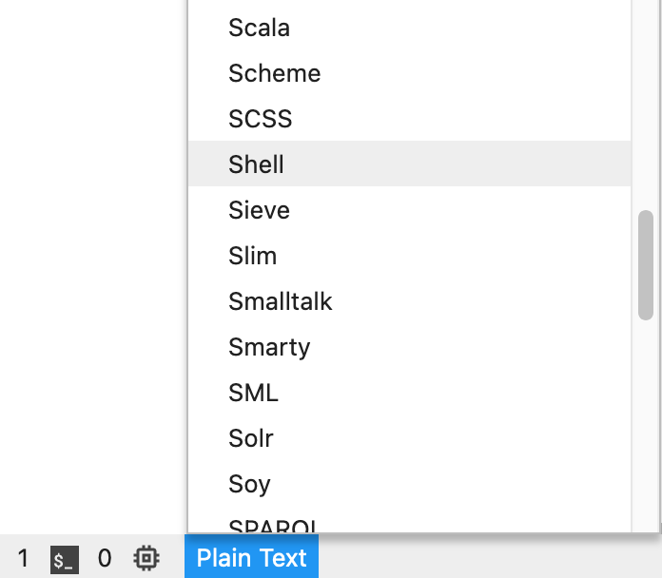
Task: Click the kernel chip icon in status bar
Action: (x=146, y=558)
